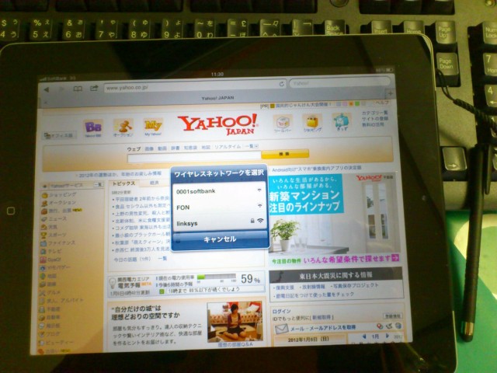Open the Yahoo! BB icon
Viewport: 497px width, 373px height.
(93, 127)
